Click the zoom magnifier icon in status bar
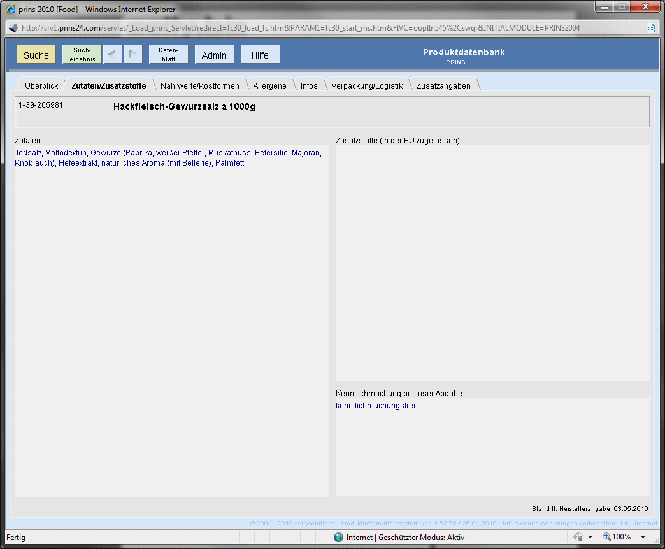This screenshot has width=665, height=549. click(x=606, y=537)
